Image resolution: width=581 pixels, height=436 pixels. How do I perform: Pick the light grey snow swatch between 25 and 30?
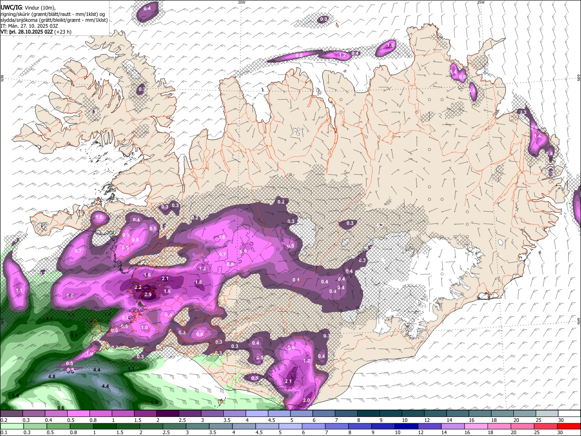[547, 413]
